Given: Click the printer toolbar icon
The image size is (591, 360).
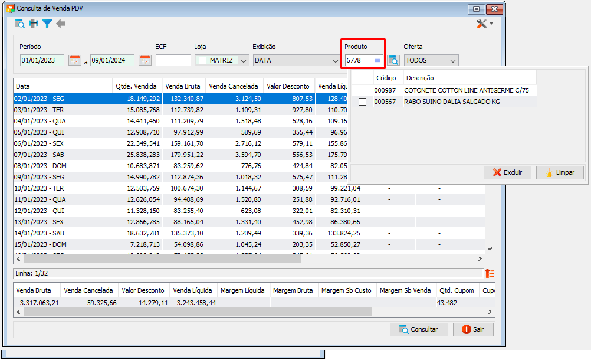Looking at the screenshot, I should (x=34, y=24).
